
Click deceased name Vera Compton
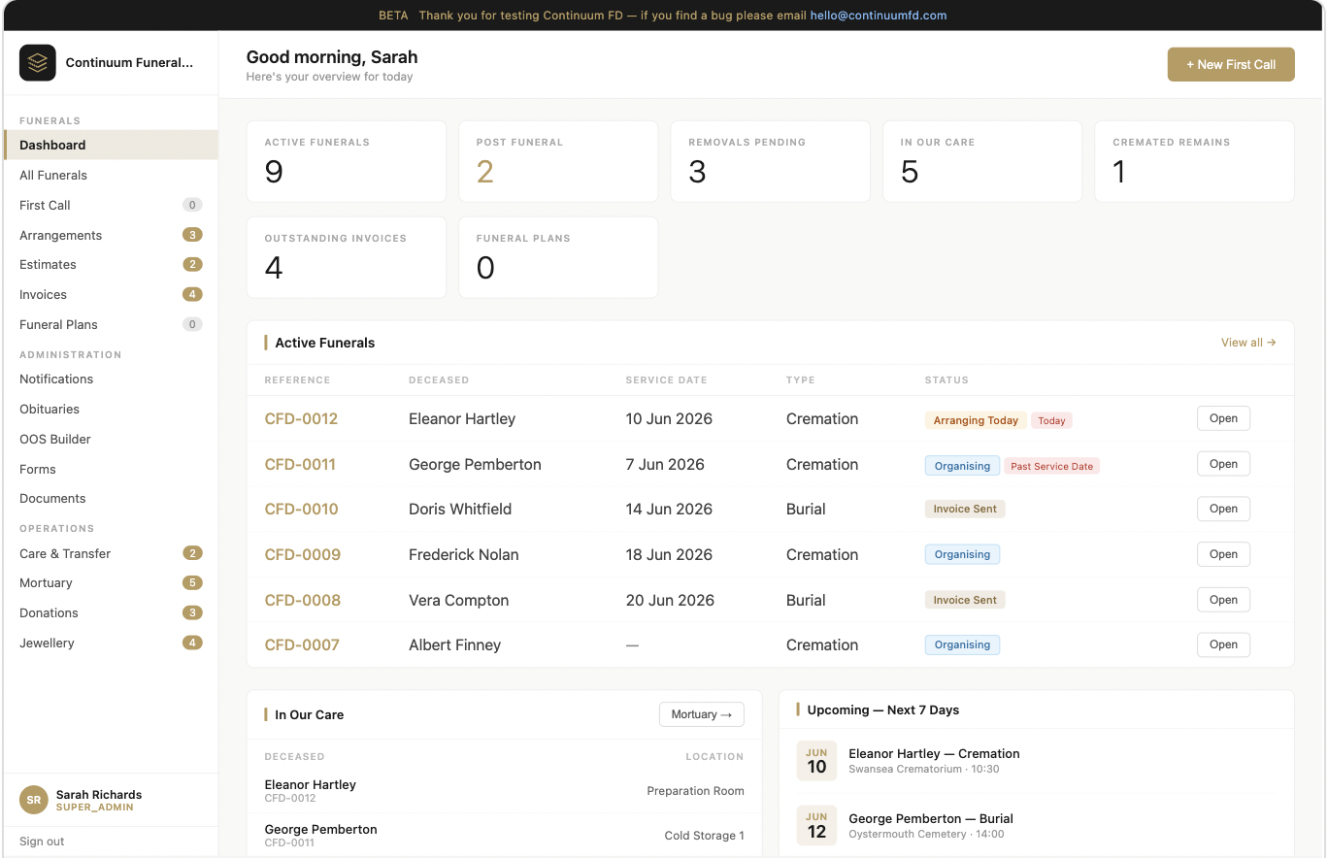point(458,600)
